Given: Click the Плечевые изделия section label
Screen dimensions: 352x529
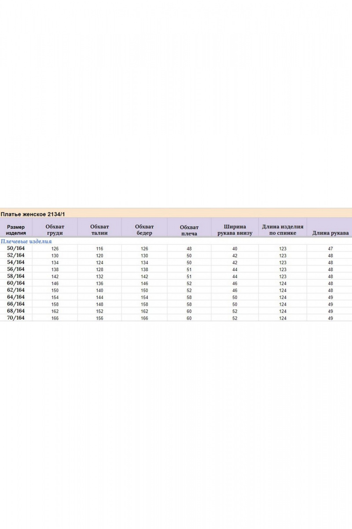Looking at the screenshot, I should click(26, 242).
